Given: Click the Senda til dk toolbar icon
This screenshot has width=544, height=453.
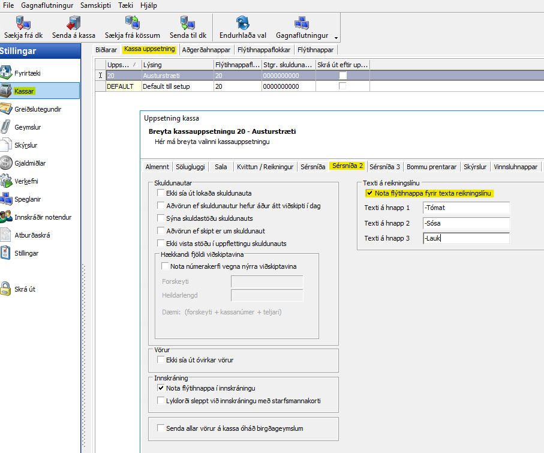Looking at the screenshot, I should [188, 23].
